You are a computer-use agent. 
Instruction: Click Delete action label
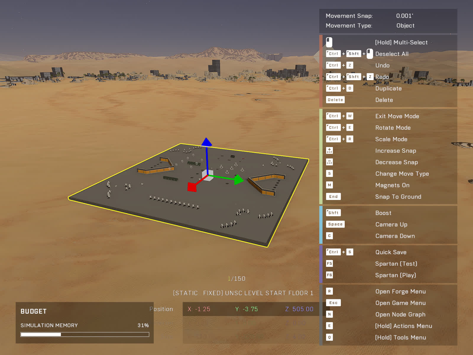[x=384, y=100]
